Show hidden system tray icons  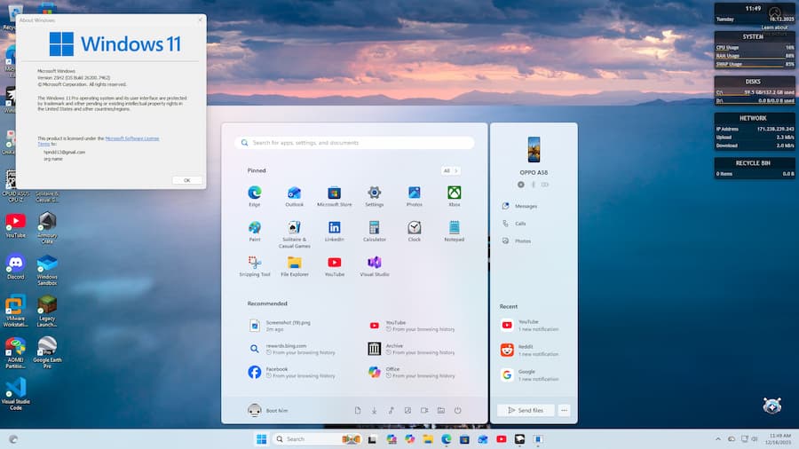[718, 439]
